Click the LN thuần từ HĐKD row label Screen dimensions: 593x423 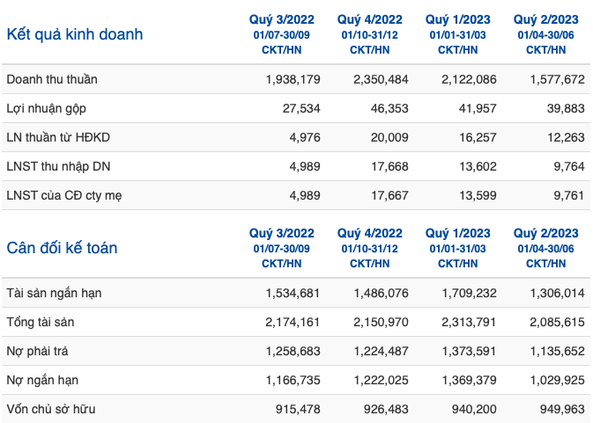(58, 137)
